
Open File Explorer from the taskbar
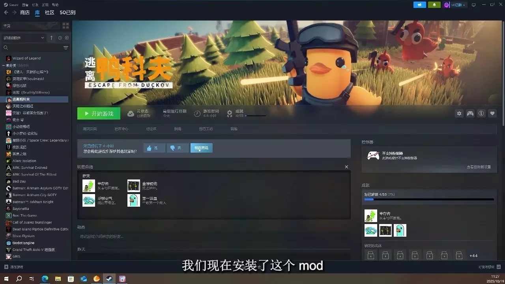58,279
